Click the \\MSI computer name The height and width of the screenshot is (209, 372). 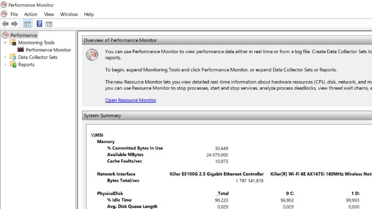[97, 135]
